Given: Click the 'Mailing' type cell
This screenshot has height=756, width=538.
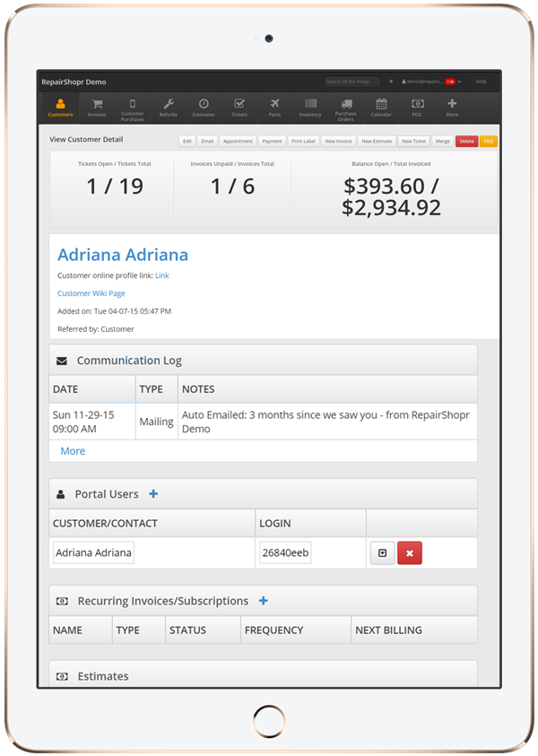Looking at the screenshot, I should 156,421.
